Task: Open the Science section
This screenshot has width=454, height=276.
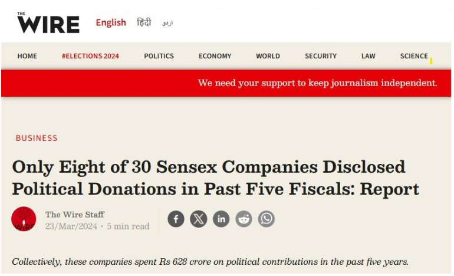Action: (414, 56)
